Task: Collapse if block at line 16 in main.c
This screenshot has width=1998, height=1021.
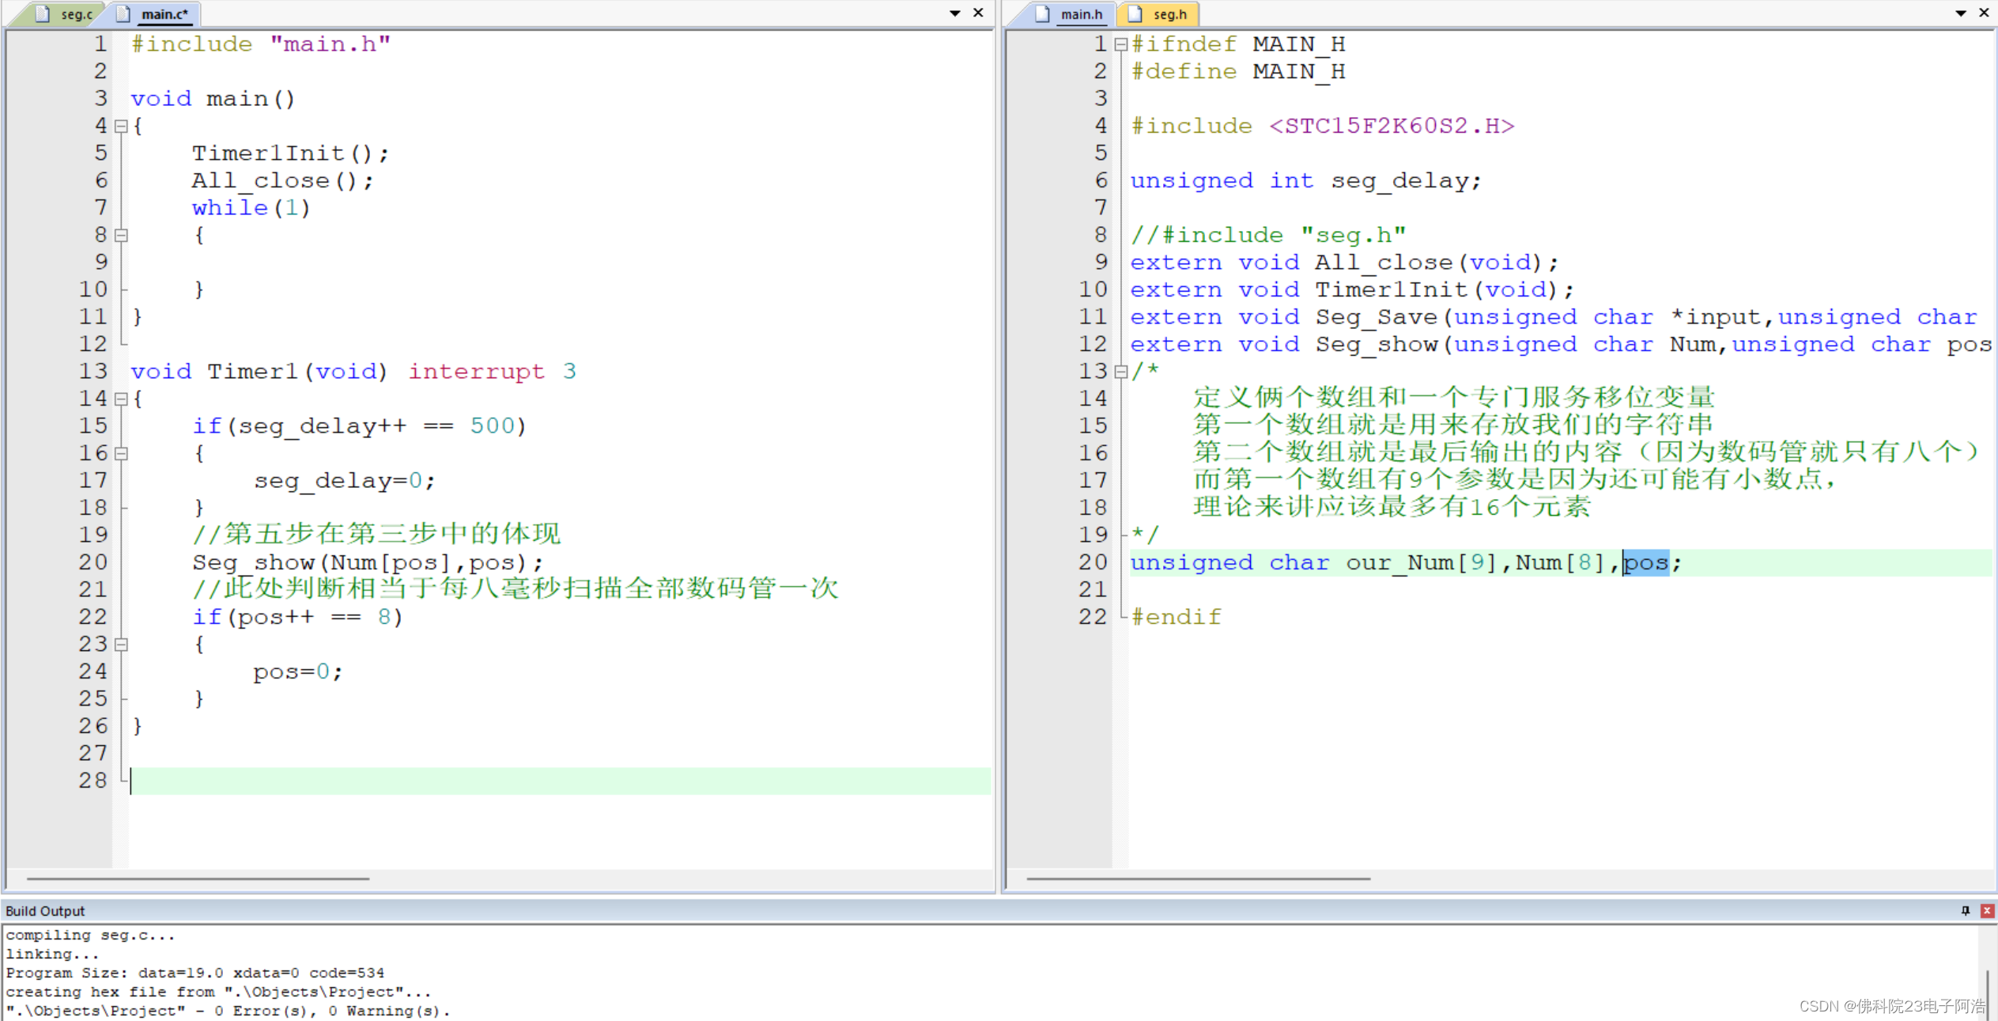Action: tap(121, 453)
